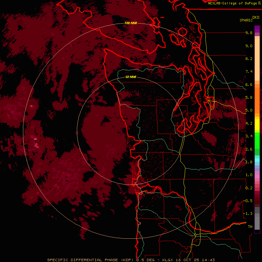Viewport: 262px width, 262px height.
Task: Click the 0.2 scale value
Action: click(249, 188)
